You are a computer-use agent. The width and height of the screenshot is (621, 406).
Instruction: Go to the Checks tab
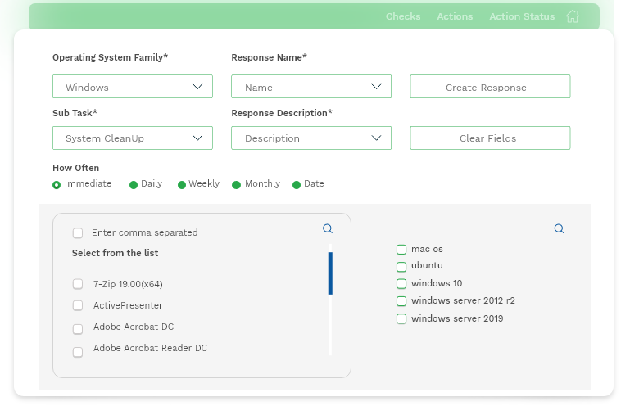[403, 16]
